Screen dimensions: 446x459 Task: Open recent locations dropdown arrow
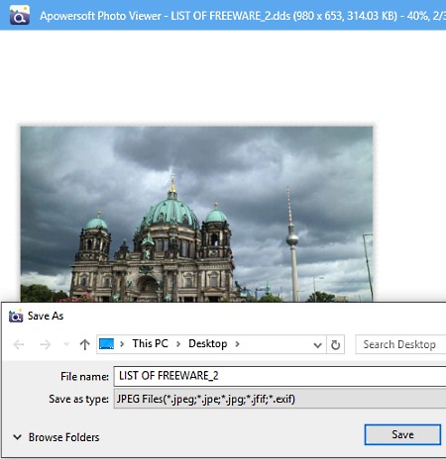[x=66, y=344]
